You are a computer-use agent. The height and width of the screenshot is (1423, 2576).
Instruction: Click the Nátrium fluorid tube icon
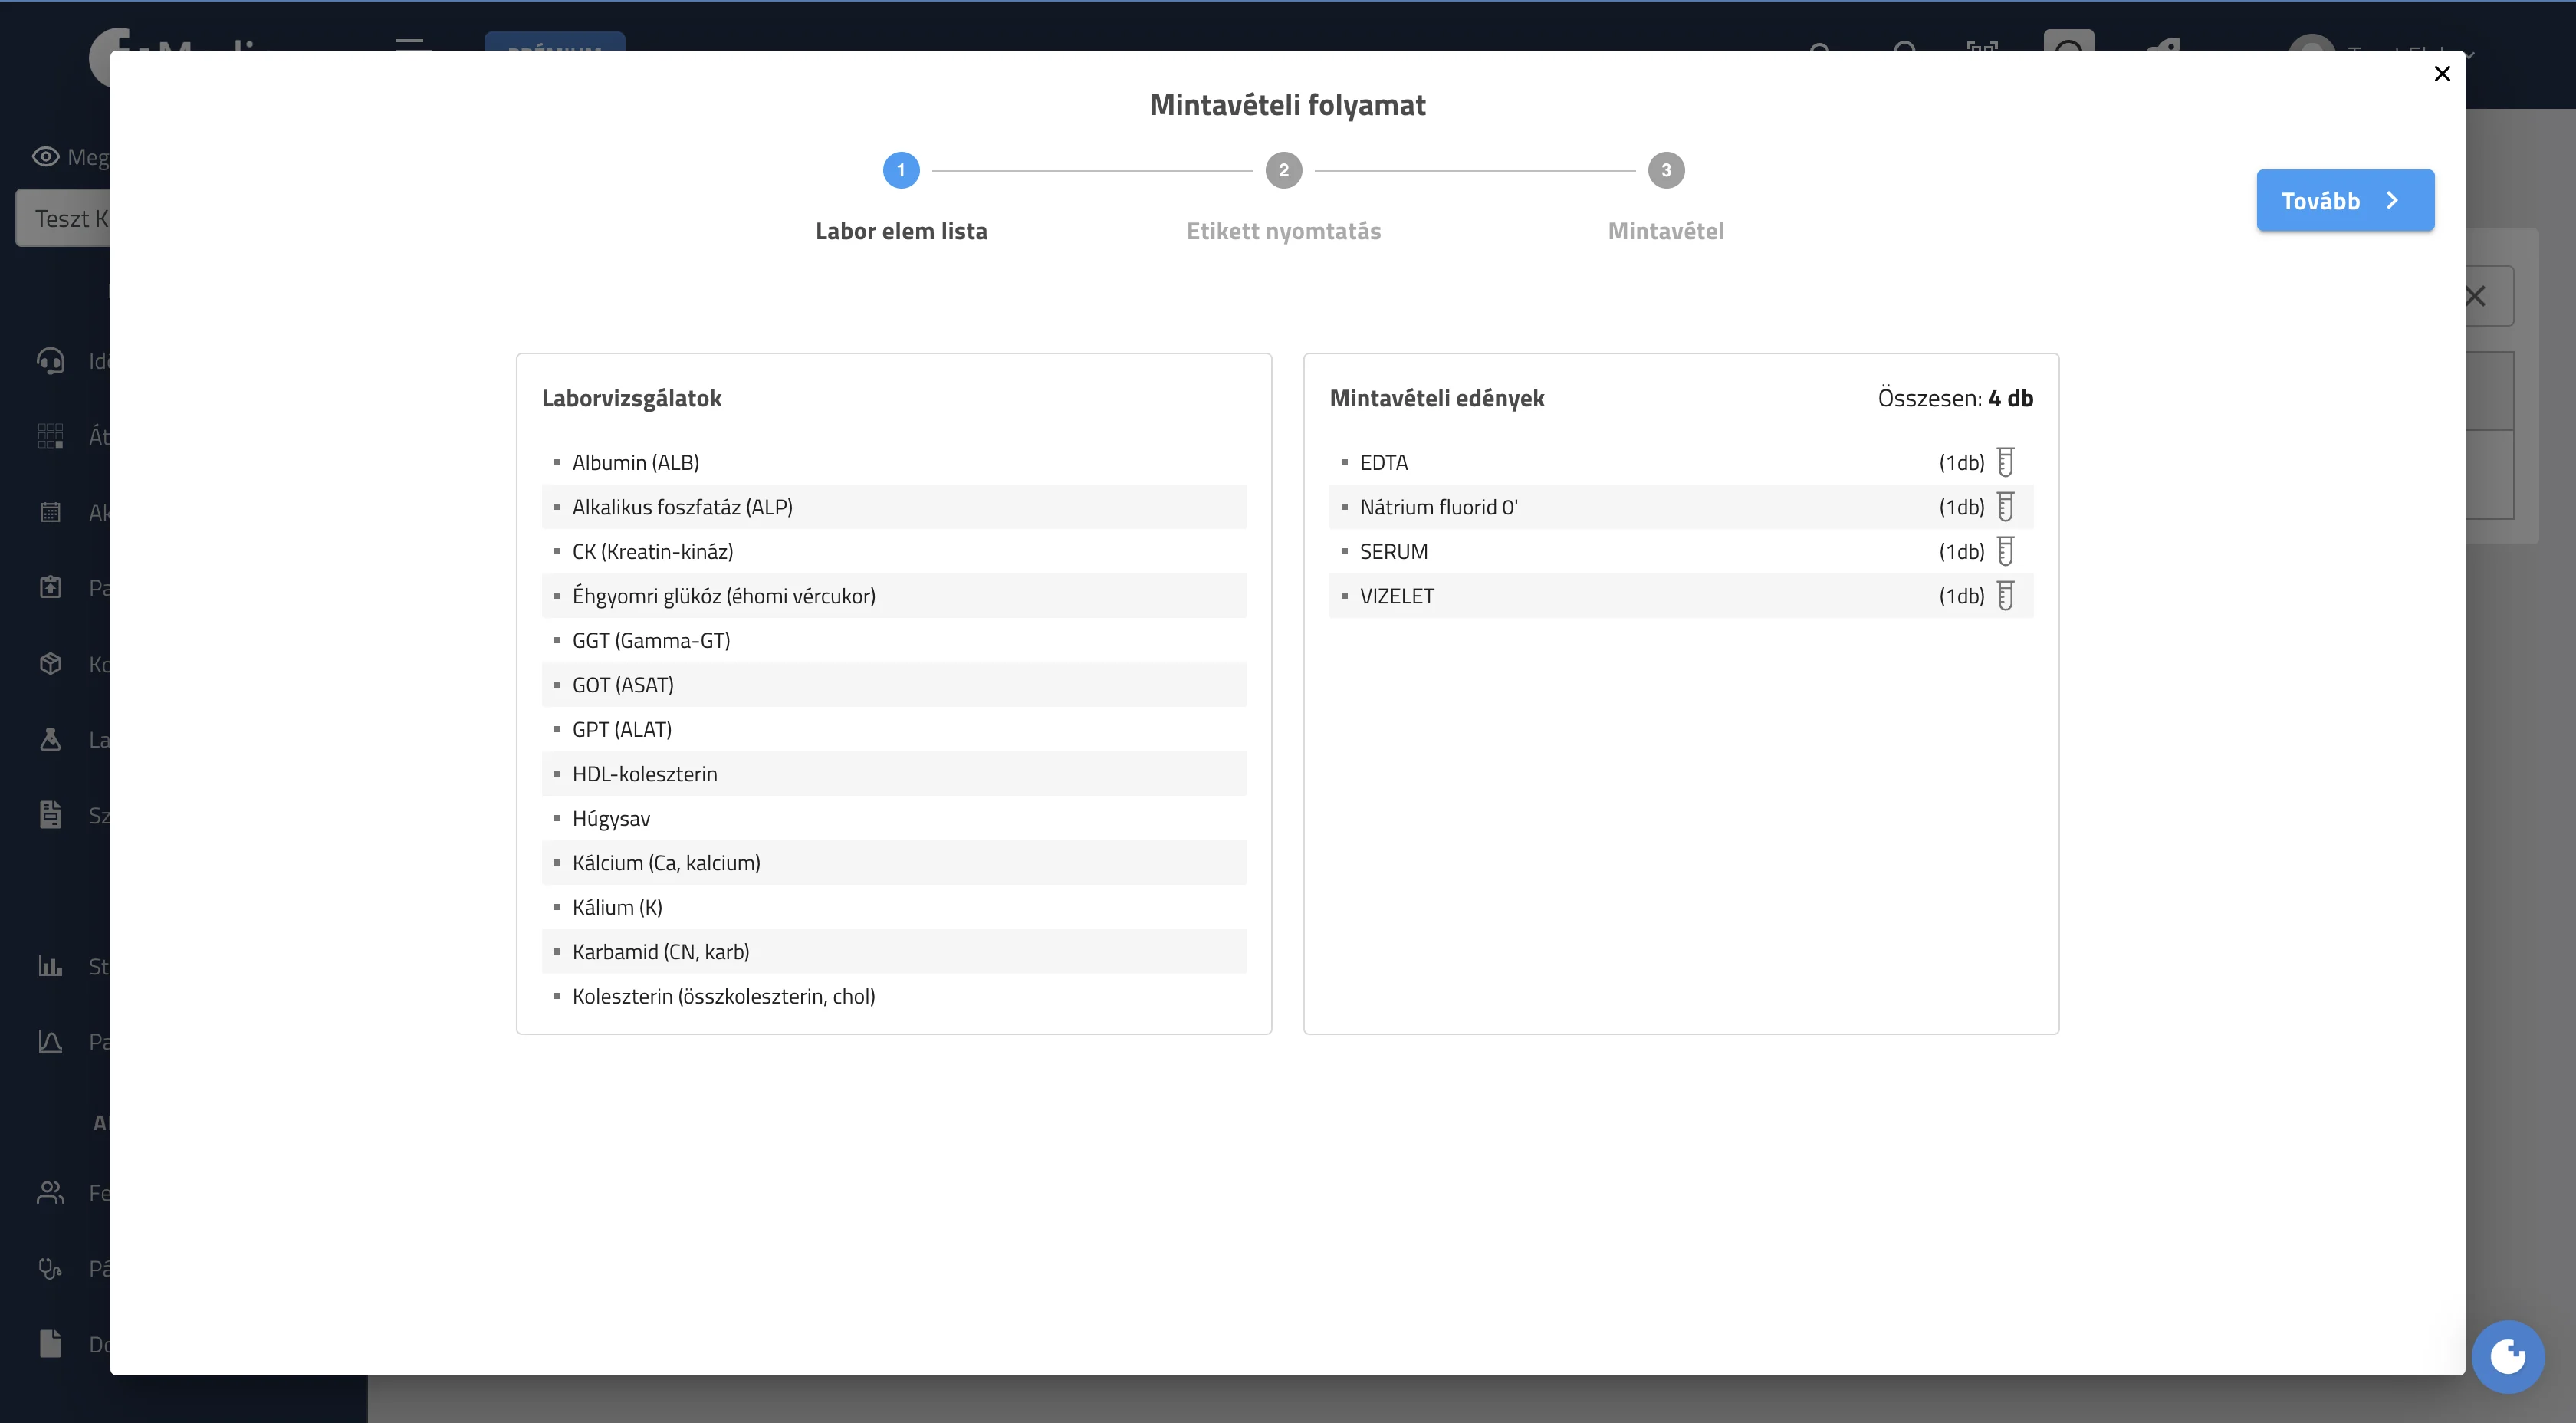(x=2005, y=507)
